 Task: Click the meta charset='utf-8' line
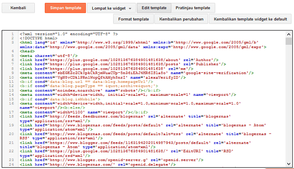tap(48, 56)
